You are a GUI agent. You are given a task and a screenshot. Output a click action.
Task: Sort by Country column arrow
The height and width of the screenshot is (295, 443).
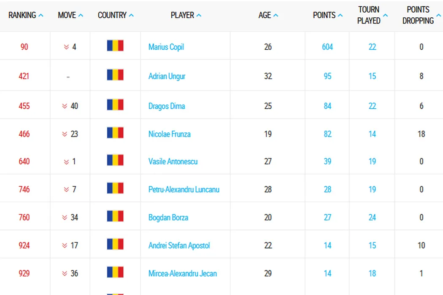(x=131, y=16)
